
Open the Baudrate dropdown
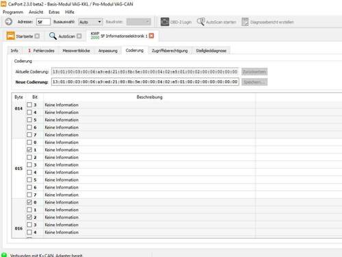coord(139,22)
